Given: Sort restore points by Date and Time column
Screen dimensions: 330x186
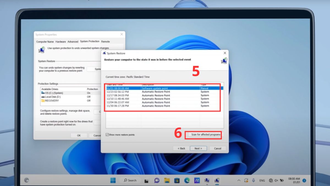Looking at the screenshot, I should 116,85.
